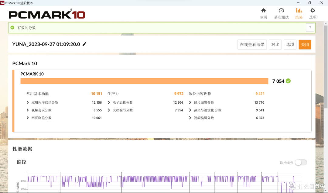Image resolution: width=328 pixels, height=193 pixels.
Task: Open the 主页 home icon
Action: point(263,10)
